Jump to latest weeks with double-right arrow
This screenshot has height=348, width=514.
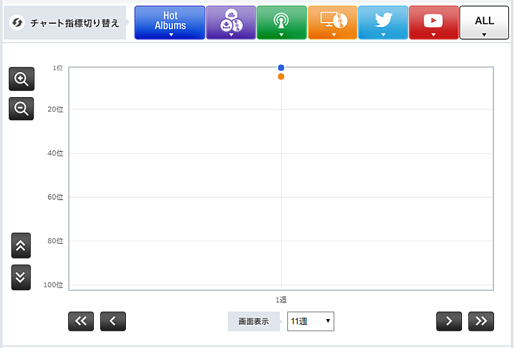click(x=481, y=321)
